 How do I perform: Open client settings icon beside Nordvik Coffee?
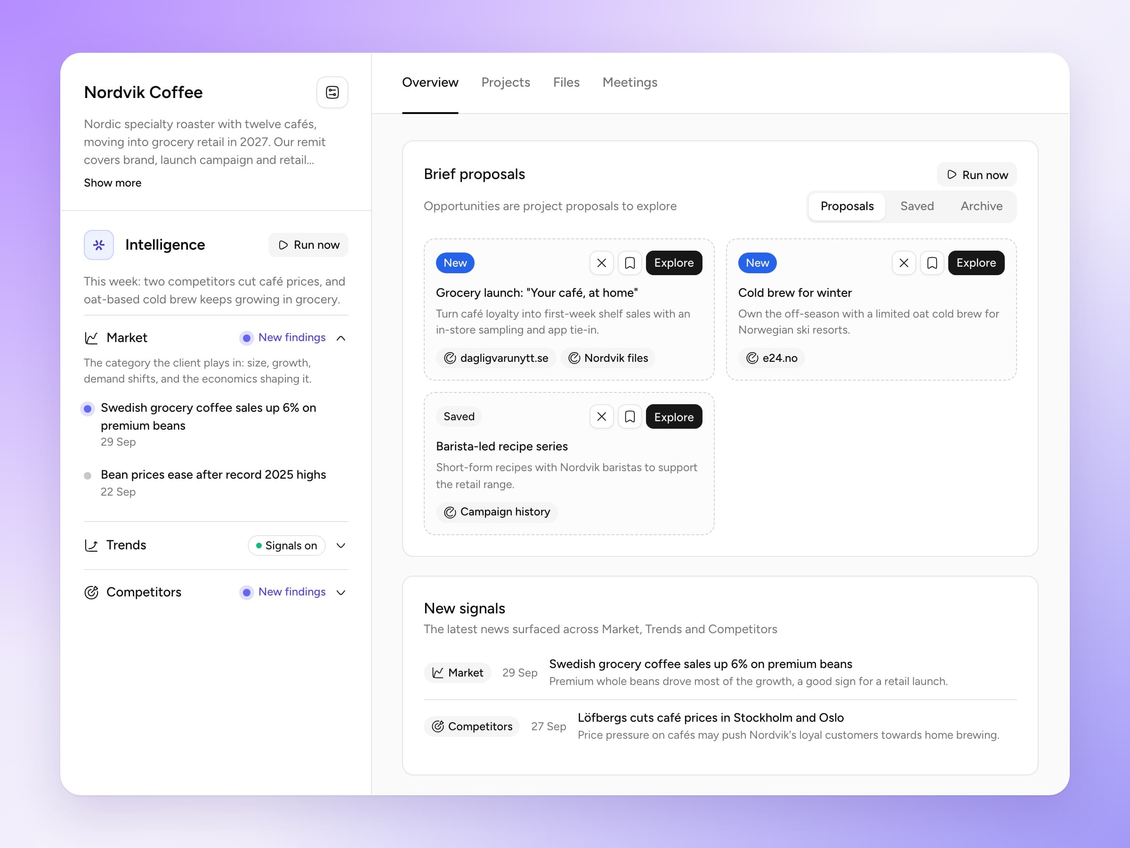pos(332,92)
